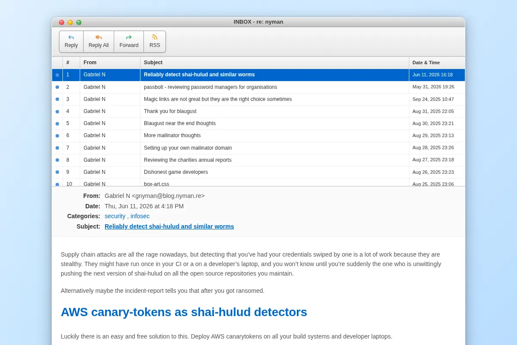The height and width of the screenshot is (345, 517).
Task: Click the Reply All icon
Action: click(x=99, y=38)
